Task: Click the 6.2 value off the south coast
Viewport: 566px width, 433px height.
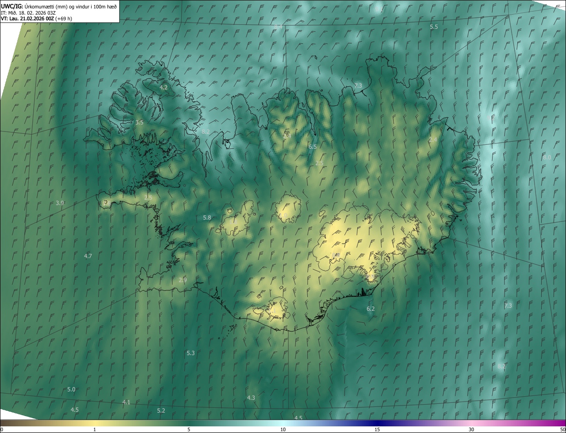Action: click(371, 309)
